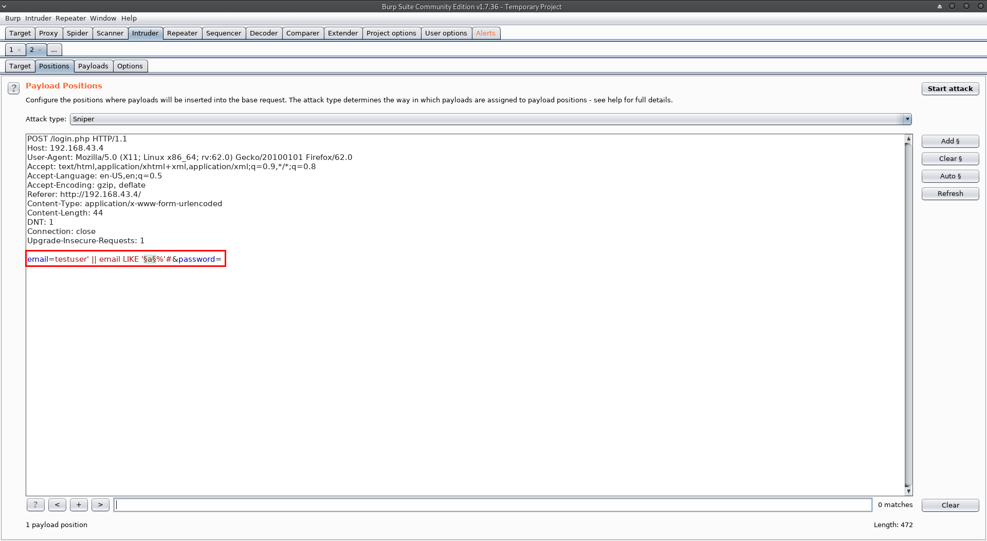Close Intruder attack tab 2
Image resolution: width=987 pixels, height=541 pixels.
click(40, 50)
